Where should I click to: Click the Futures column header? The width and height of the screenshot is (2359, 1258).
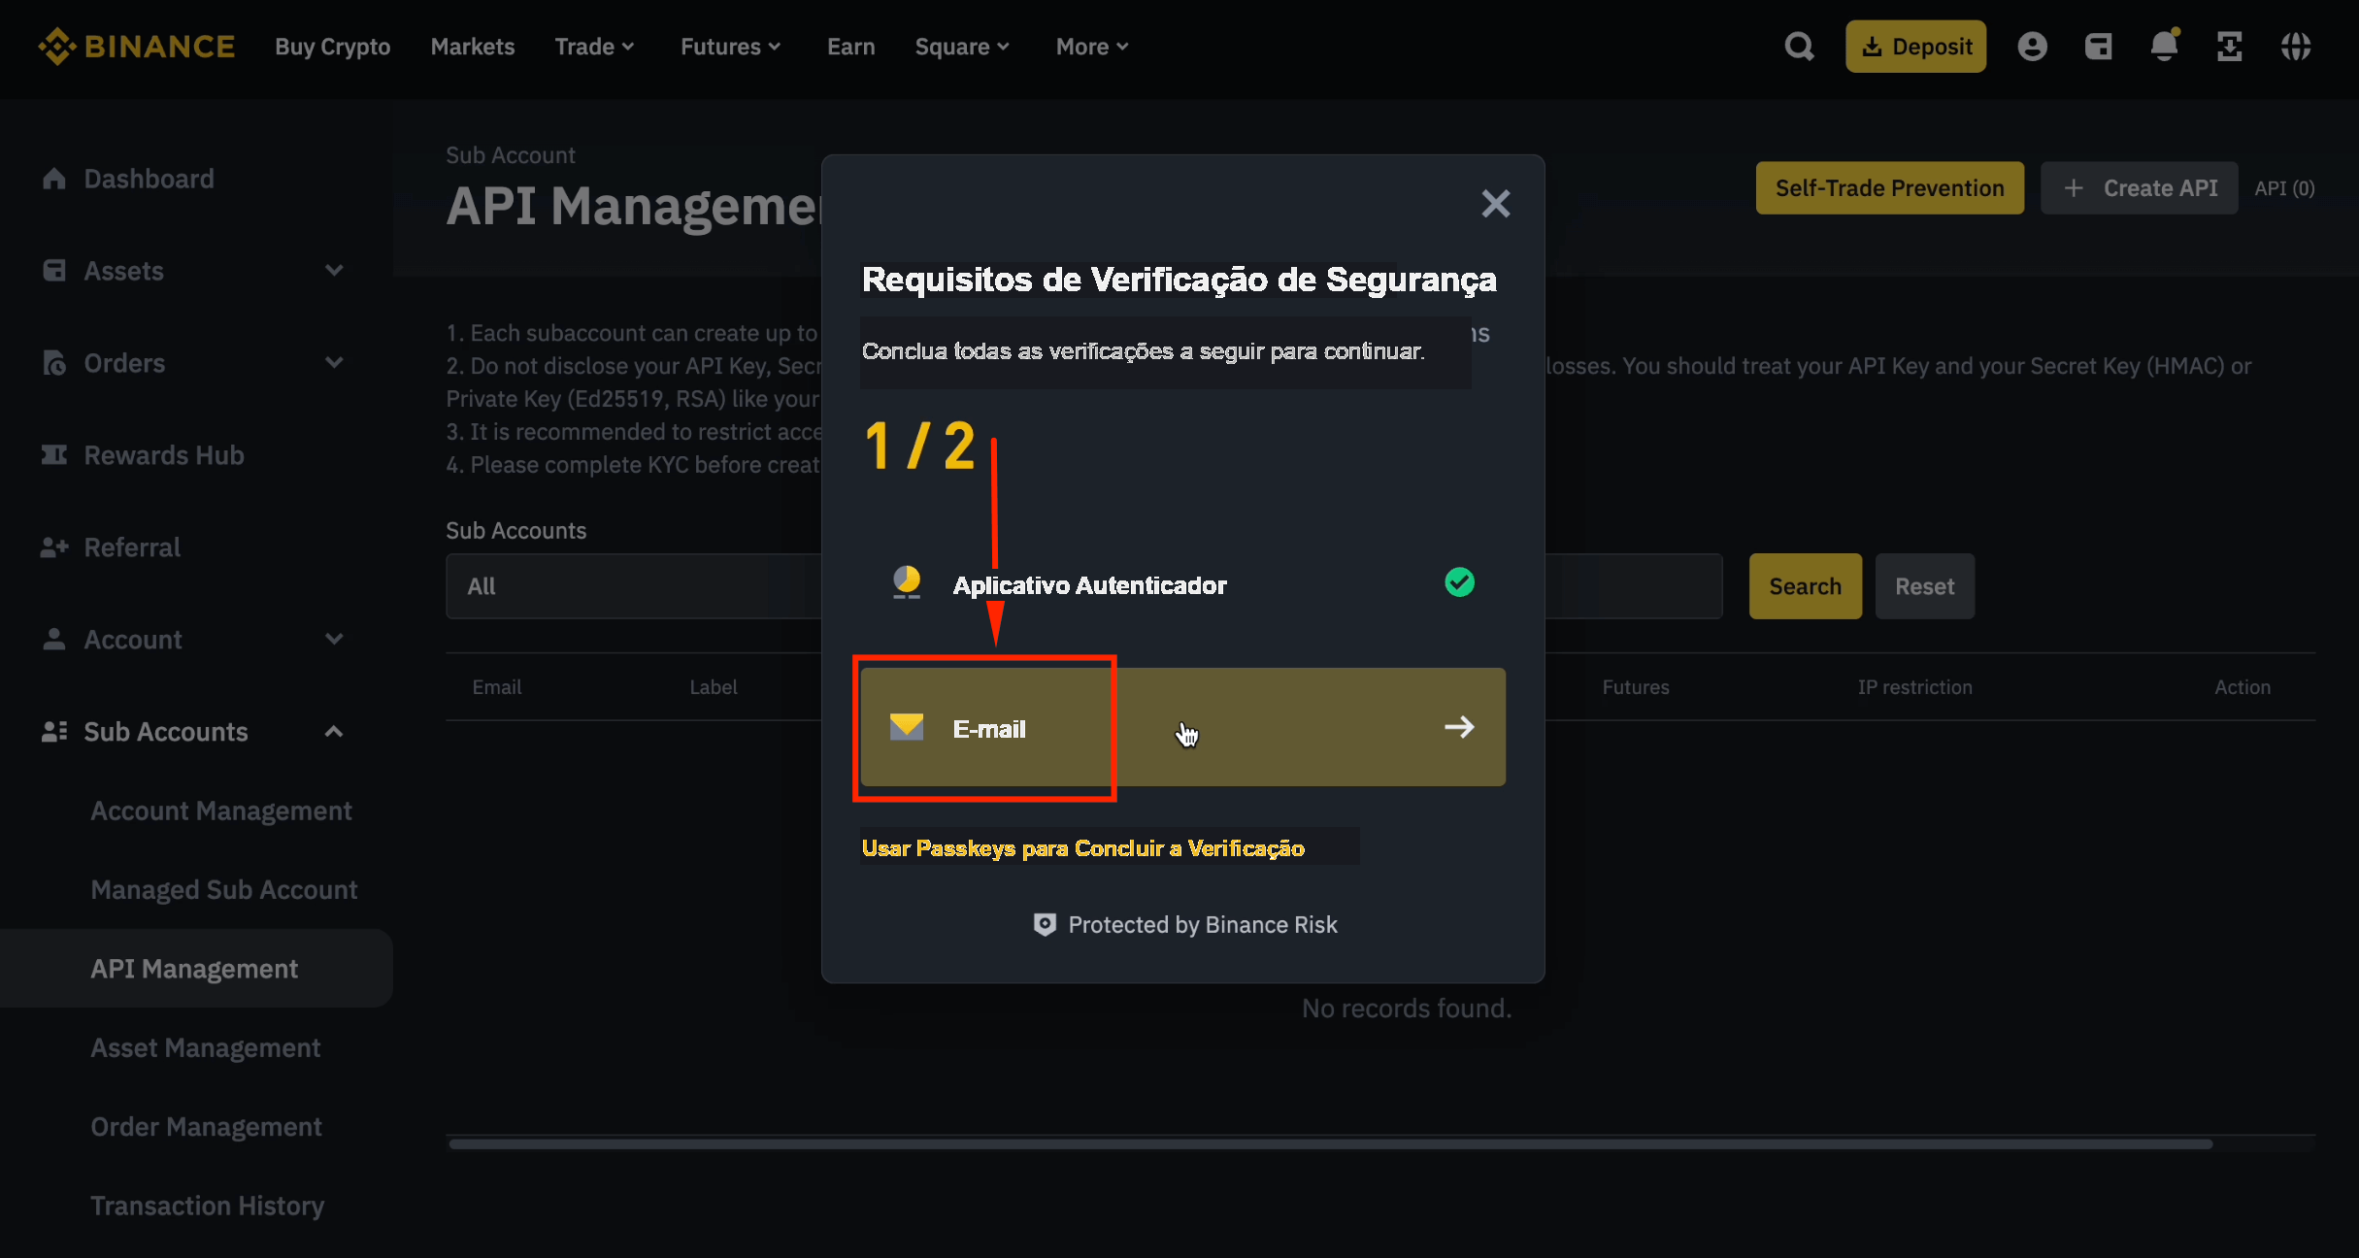[x=1636, y=687]
